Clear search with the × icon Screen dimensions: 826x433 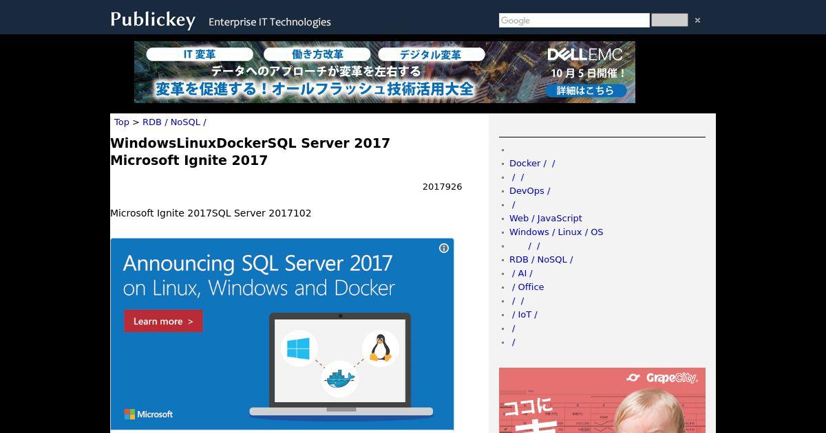tap(697, 21)
